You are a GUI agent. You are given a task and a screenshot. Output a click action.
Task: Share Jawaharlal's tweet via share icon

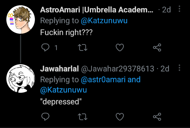pos(157,117)
